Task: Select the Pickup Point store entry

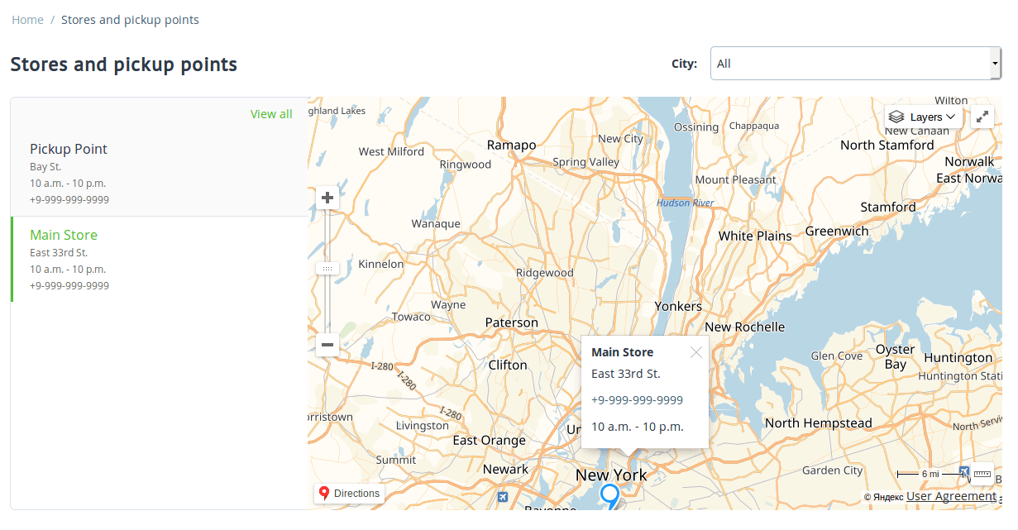Action: pos(69,150)
